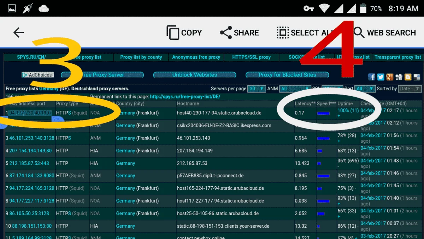424x239 pixels.
Task: Tap the battery status icon
Action: tap(363, 8)
